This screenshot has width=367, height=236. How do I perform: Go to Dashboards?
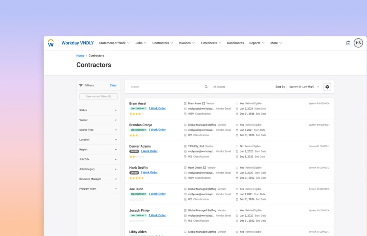point(235,43)
